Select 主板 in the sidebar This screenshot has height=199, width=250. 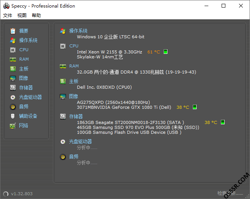point(23,69)
